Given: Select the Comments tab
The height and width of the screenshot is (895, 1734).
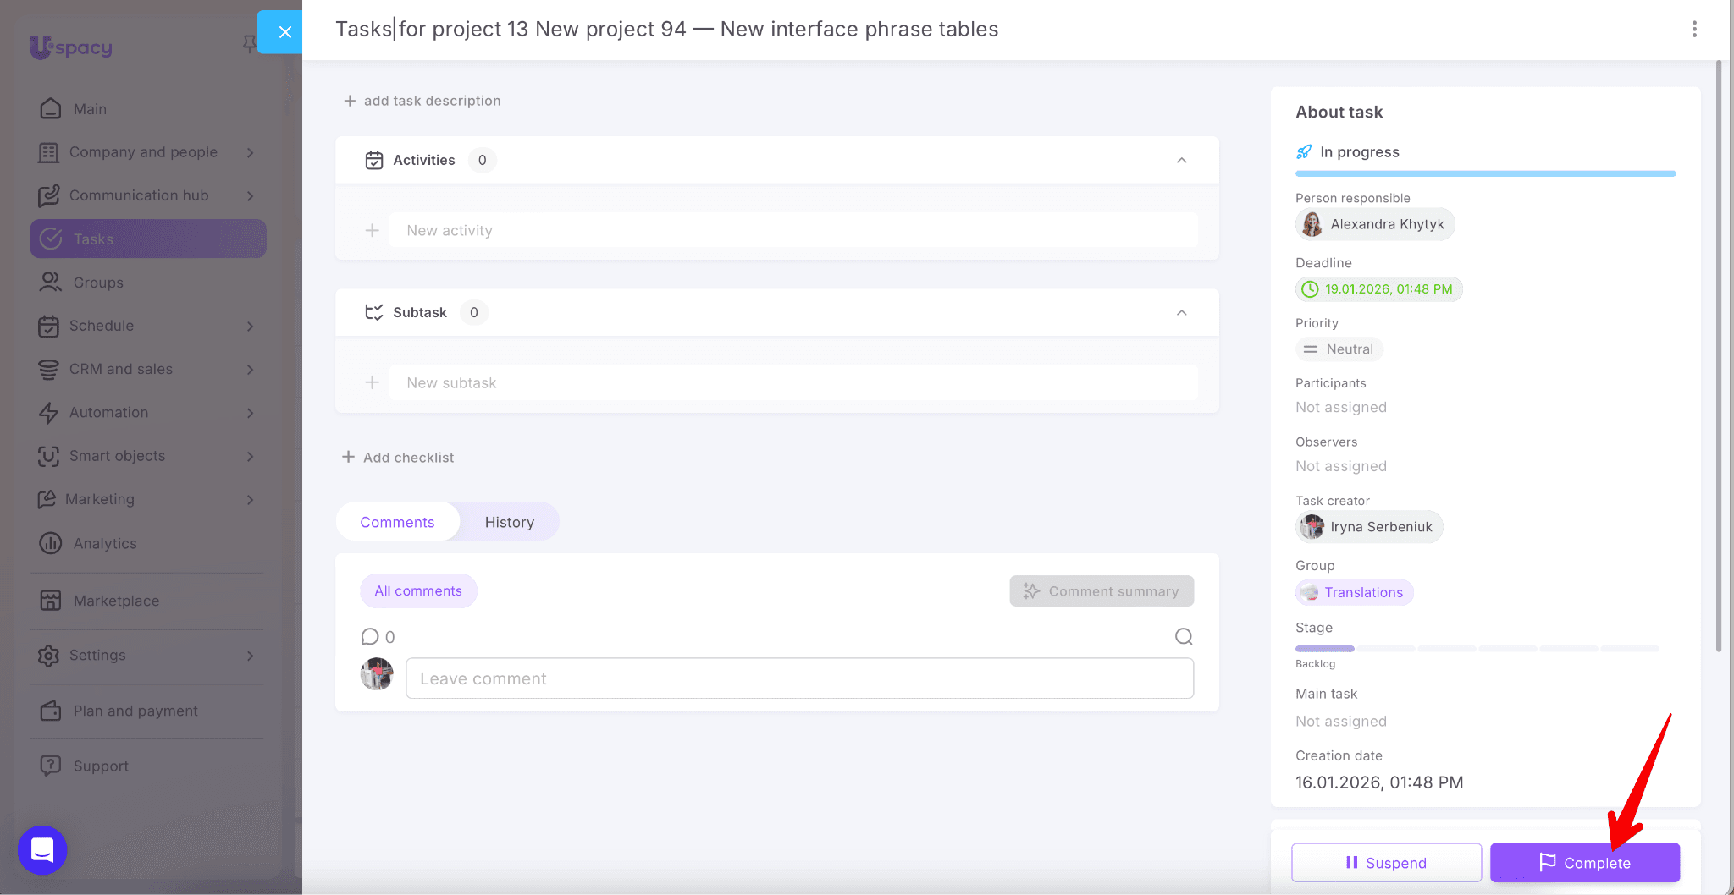Looking at the screenshot, I should click(397, 522).
